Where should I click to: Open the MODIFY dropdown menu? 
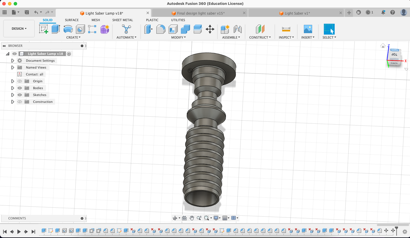178,37
